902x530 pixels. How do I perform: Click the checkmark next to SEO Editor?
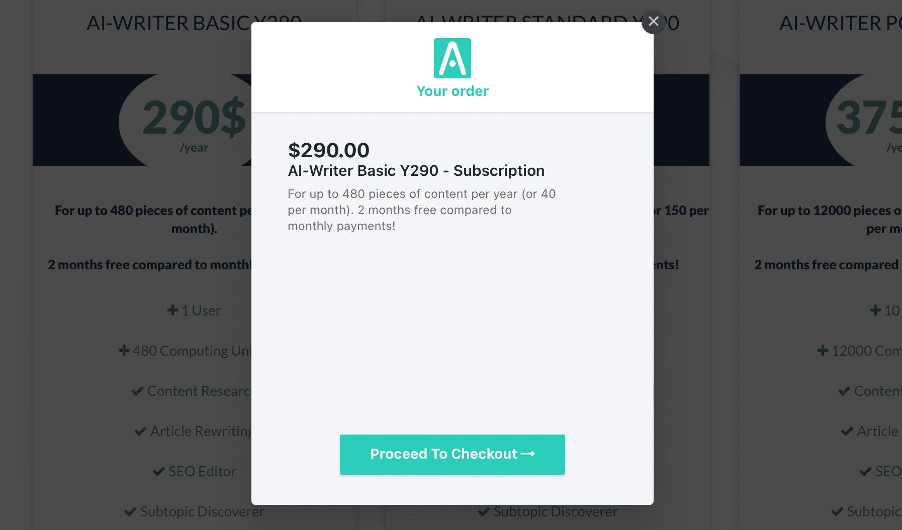tap(159, 471)
